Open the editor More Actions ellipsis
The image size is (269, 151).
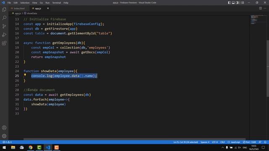[265, 8]
